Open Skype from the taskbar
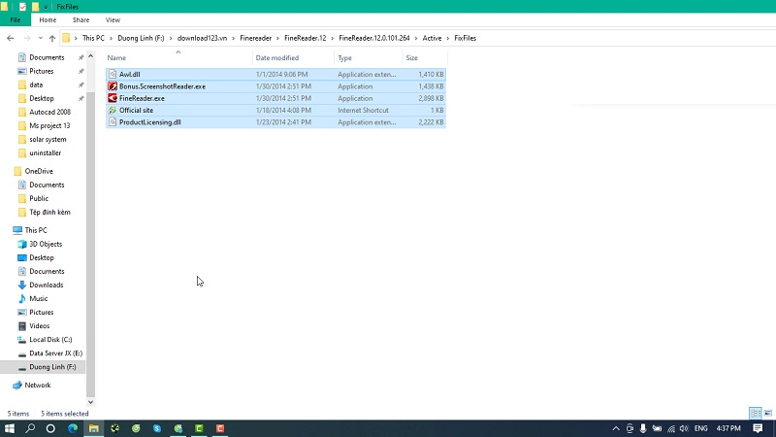Viewport: 776px width, 437px height. pos(157,428)
